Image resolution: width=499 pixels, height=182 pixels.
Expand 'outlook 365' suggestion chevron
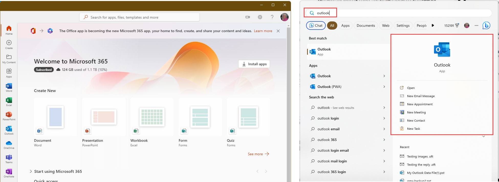384,140
